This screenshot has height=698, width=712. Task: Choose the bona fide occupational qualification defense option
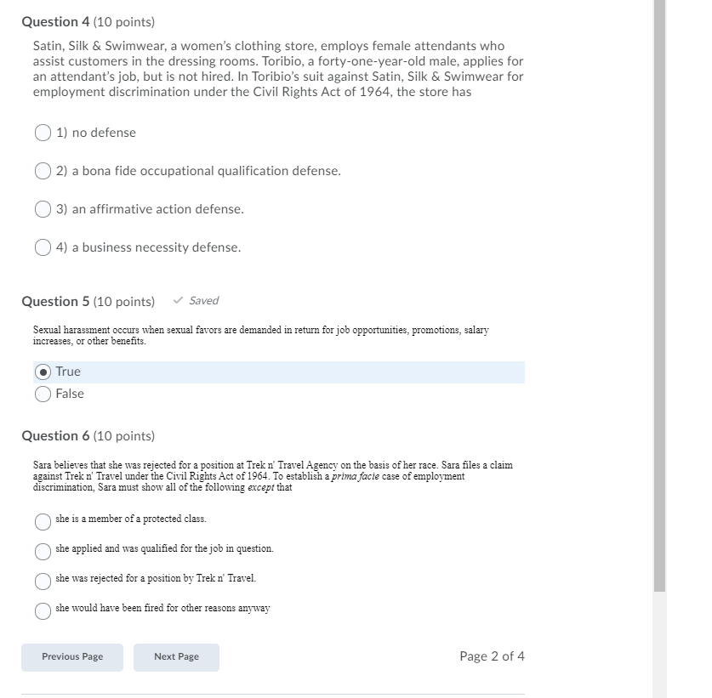(43, 171)
